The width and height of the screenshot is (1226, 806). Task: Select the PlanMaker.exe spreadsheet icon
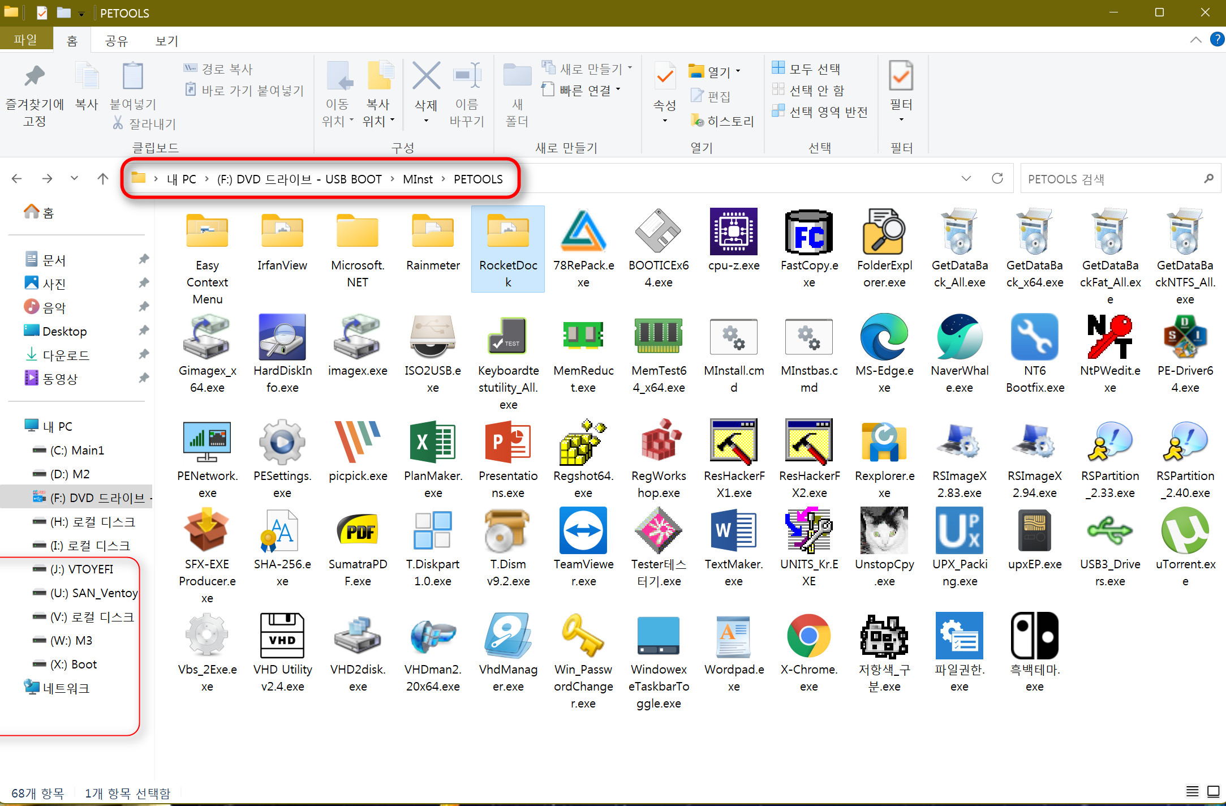(433, 443)
